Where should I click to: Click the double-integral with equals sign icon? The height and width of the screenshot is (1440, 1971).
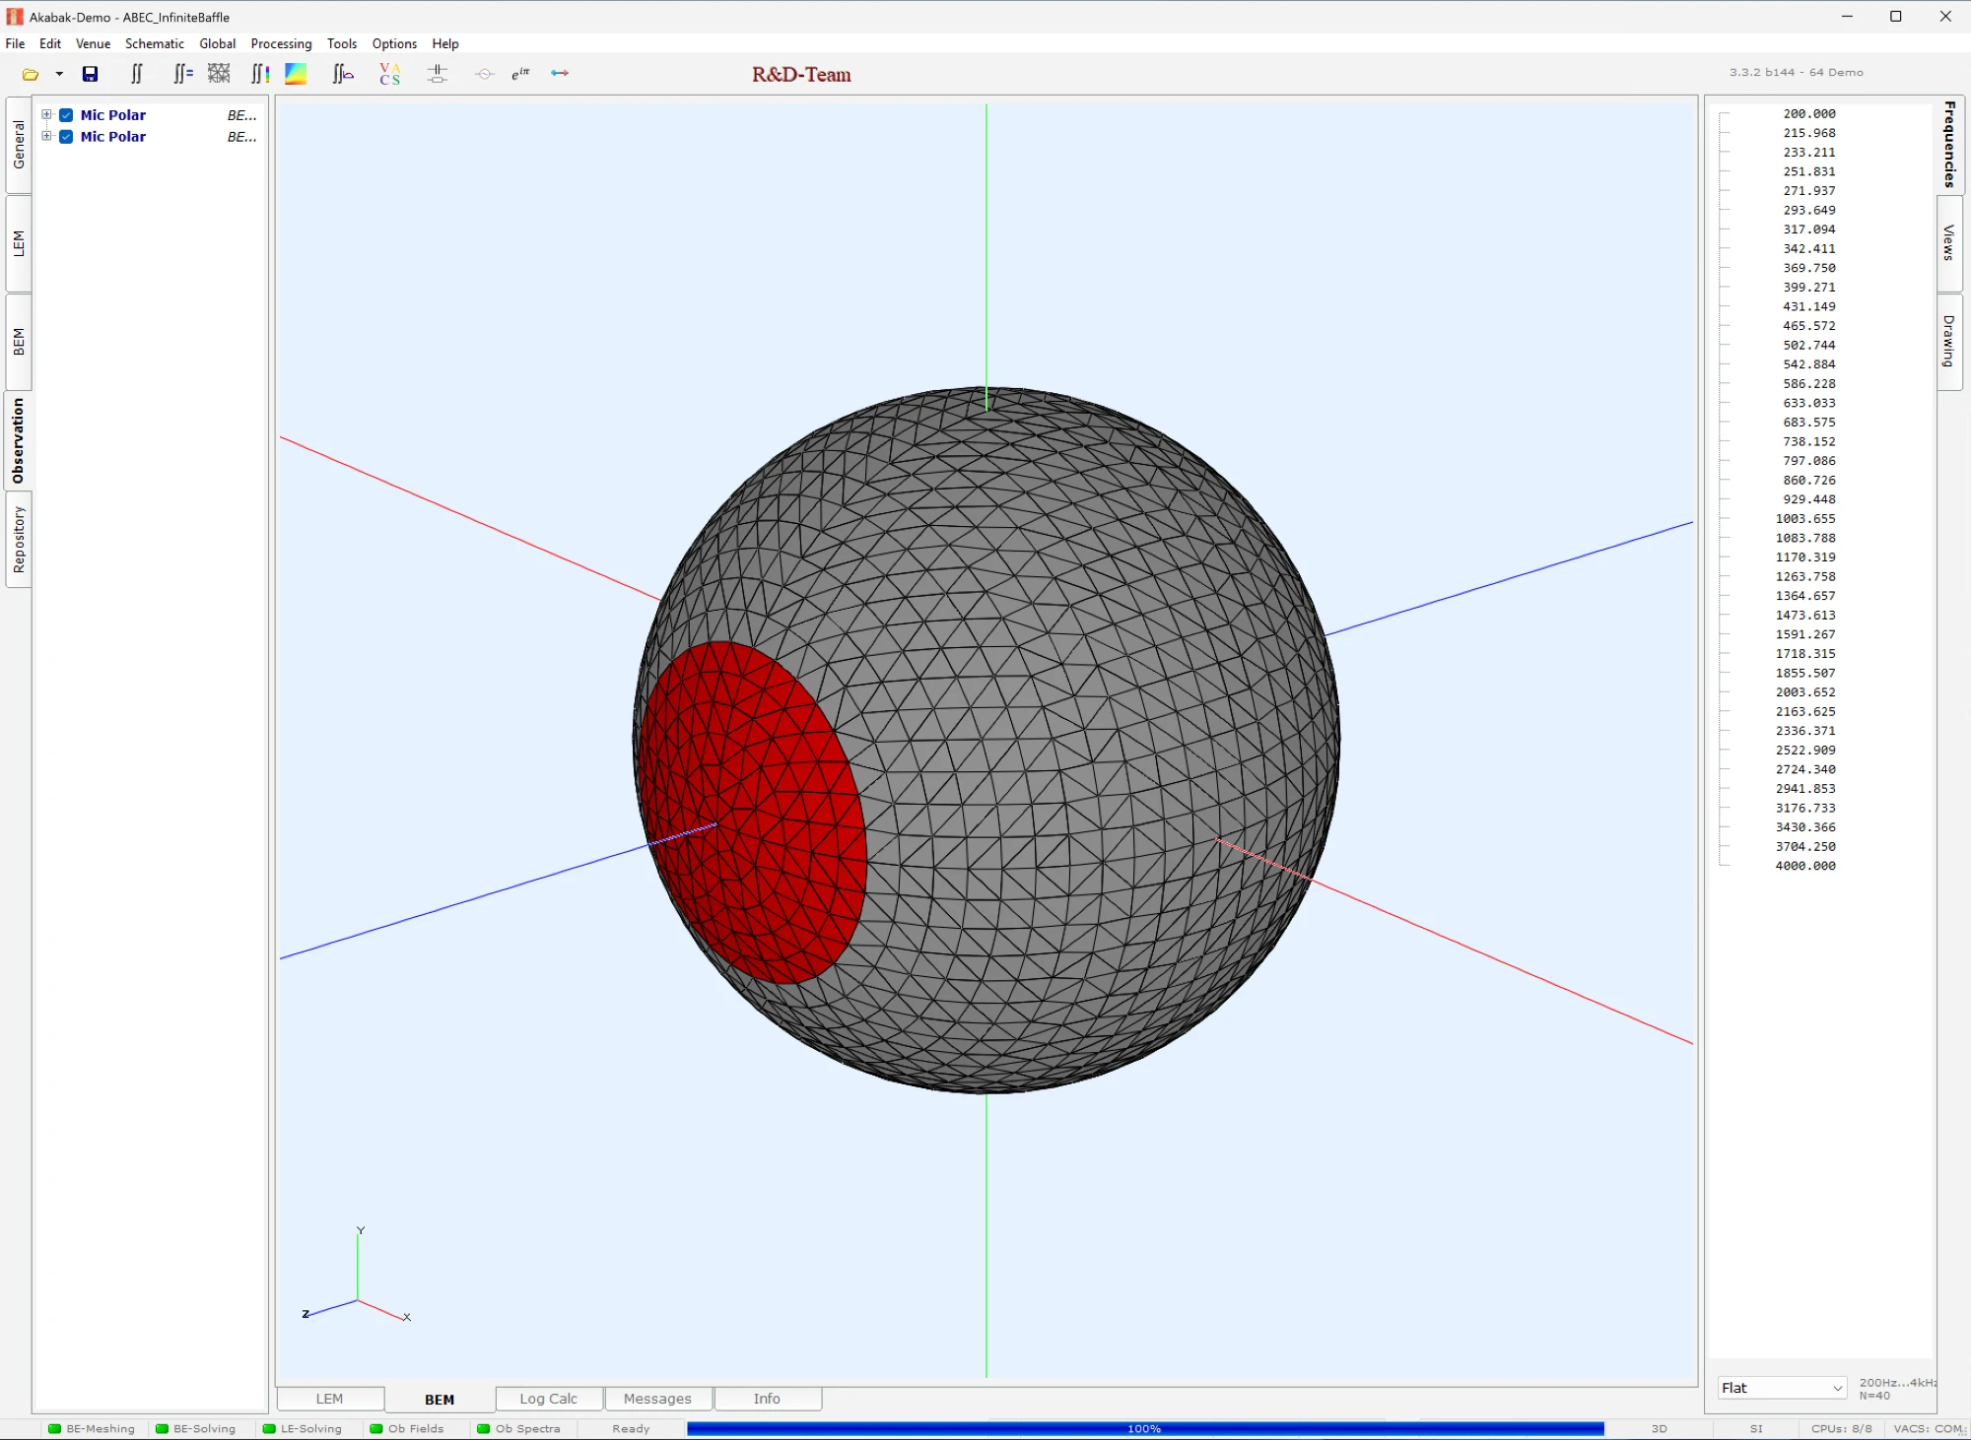(x=183, y=74)
